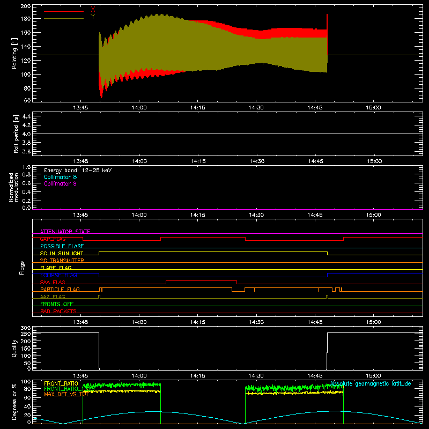The image size is (429, 429).
Task: Click 14:00 under the Pointing plot
Action: click(139, 108)
